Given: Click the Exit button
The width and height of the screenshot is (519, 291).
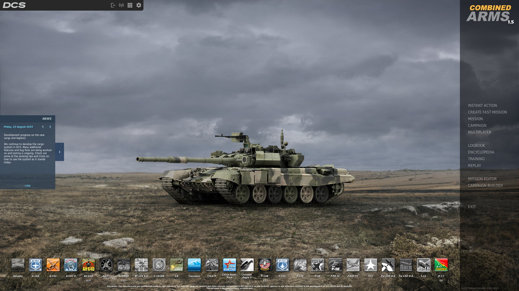Looking at the screenshot, I should 472,207.
